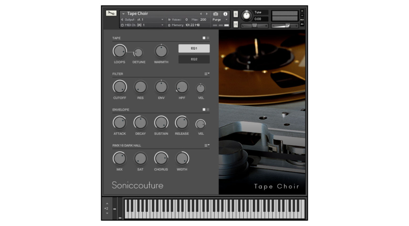Close the Tape Choir instrument

[302, 11]
